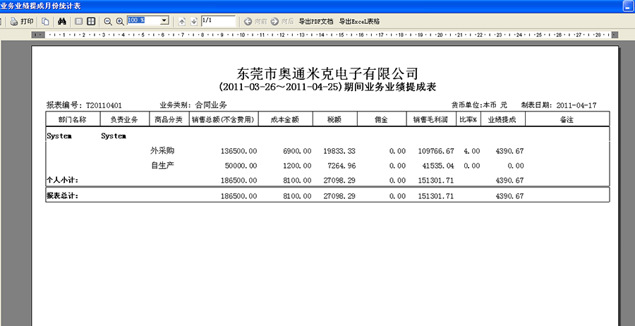Click the 税额 column header
635x326 pixels.
[x=334, y=119]
